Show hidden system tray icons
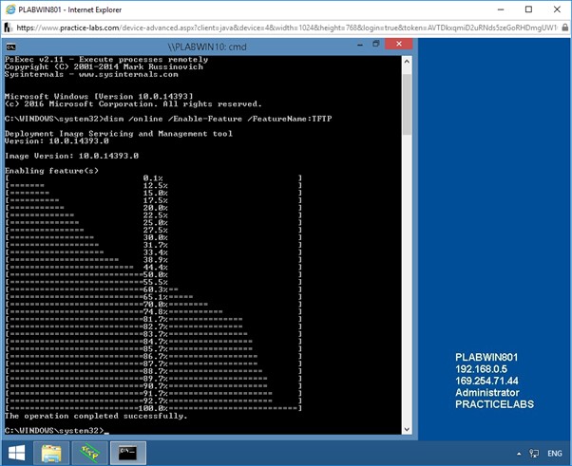The width and height of the screenshot is (572, 466). click(x=519, y=454)
